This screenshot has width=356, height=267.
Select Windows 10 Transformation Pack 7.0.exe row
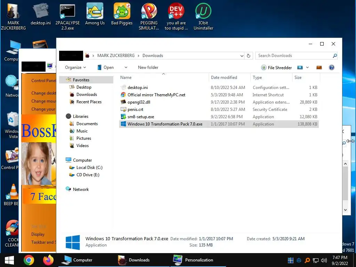[x=219, y=124]
